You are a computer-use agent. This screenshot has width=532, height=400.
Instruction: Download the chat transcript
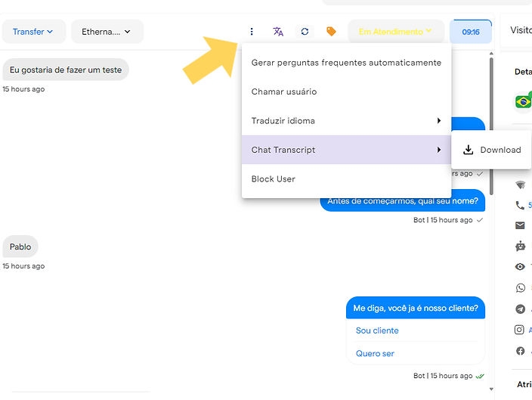492,150
